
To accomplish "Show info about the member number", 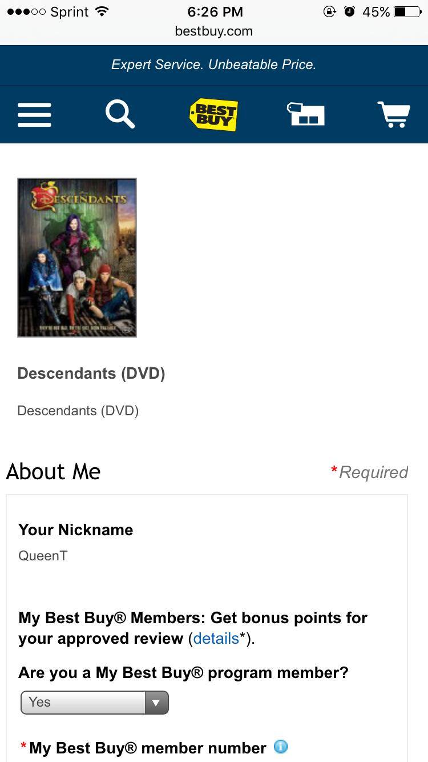I will pyautogui.click(x=281, y=747).
